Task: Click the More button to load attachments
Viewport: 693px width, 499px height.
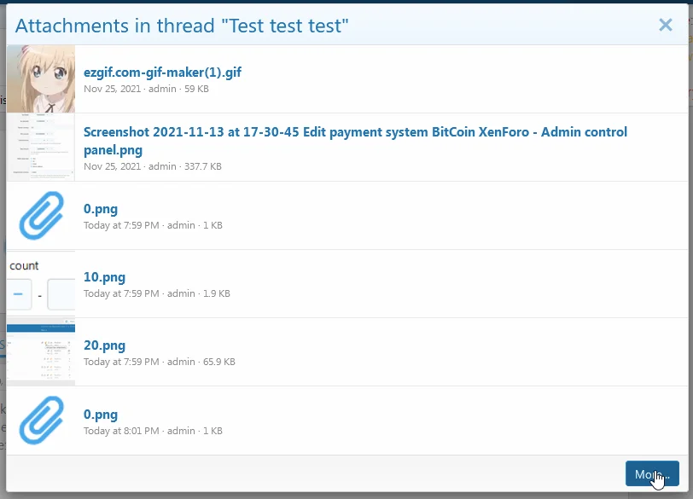Action: 651,474
